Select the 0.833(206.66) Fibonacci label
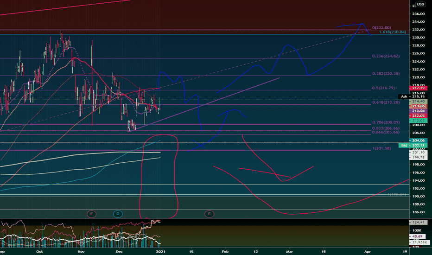Image resolution: width=432 pixels, height=255 pixels. point(386,128)
